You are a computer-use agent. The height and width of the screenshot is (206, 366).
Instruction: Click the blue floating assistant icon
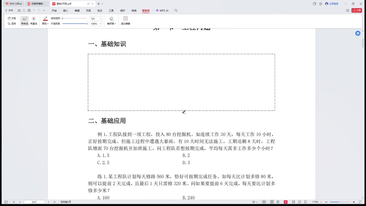(x=358, y=33)
